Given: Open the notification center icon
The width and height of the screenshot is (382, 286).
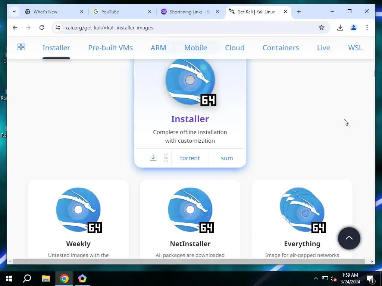Looking at the screenshot, I should click(x=370, y=279).
